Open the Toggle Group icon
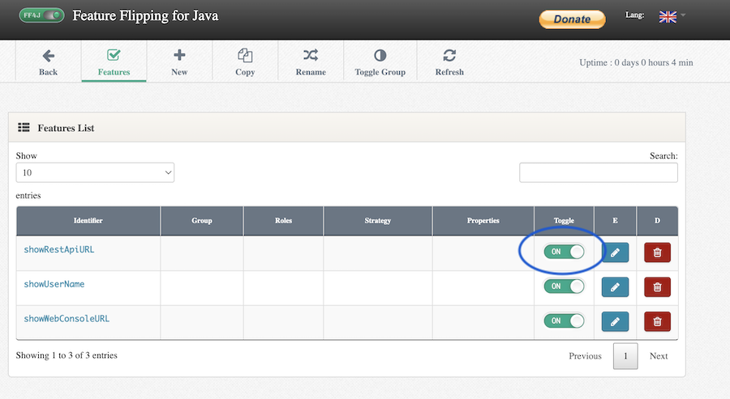This screenshot has height=399, width=730. tap(380, 56)
